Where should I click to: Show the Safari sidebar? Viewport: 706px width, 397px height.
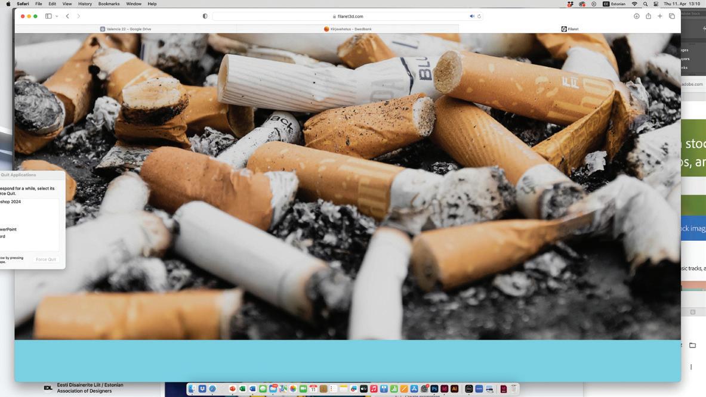click(48, 16)
